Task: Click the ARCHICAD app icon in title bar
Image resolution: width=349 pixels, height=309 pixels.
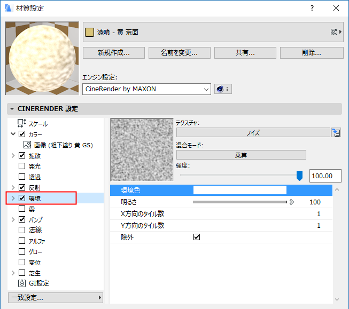Action: coord(9,8)
